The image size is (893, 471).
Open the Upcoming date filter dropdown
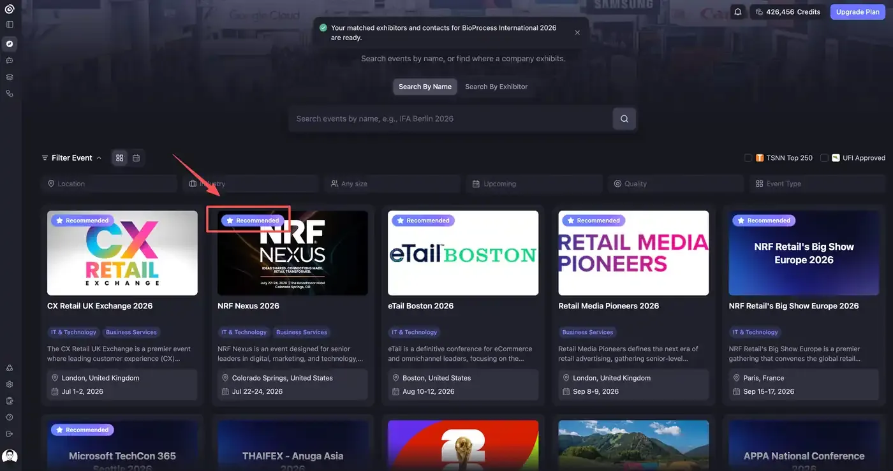point(535,184)
